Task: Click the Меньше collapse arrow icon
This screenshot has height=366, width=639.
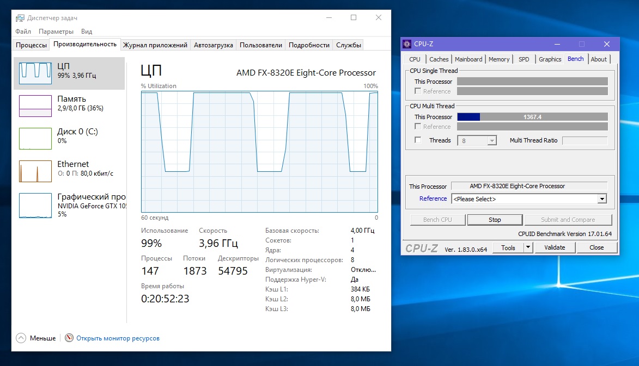Action: [21, 338]
